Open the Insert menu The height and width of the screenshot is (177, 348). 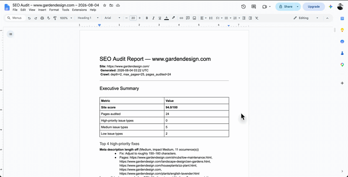(42, 10)
